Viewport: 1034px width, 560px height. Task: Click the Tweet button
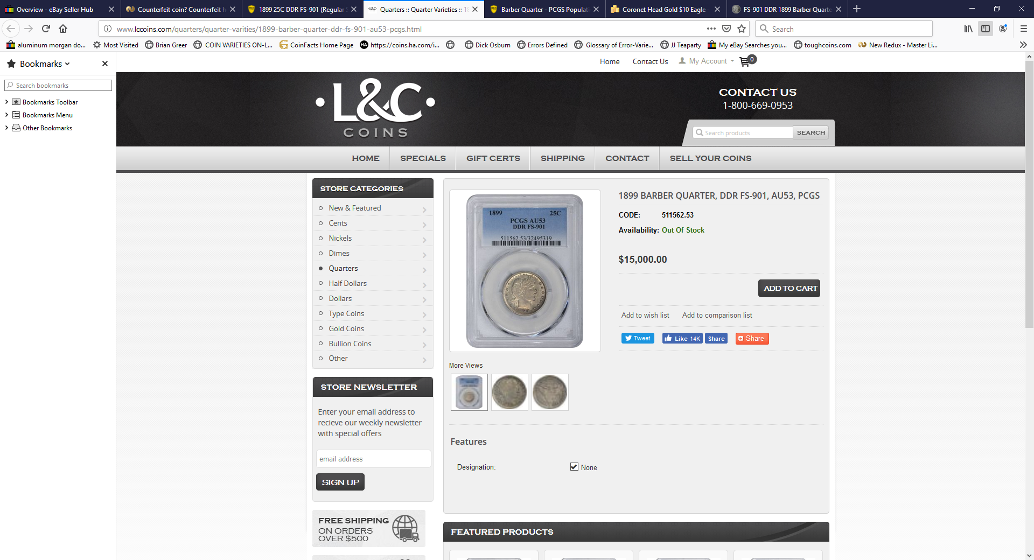click(x=638, y=338)
